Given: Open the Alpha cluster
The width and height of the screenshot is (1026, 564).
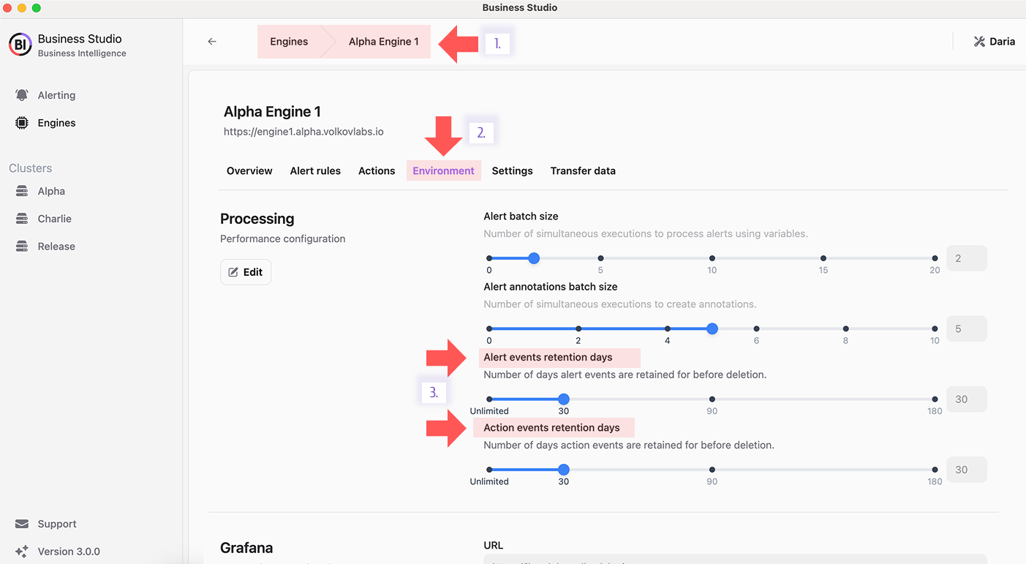Looking at the screenshot, I should tap(51, 191).
